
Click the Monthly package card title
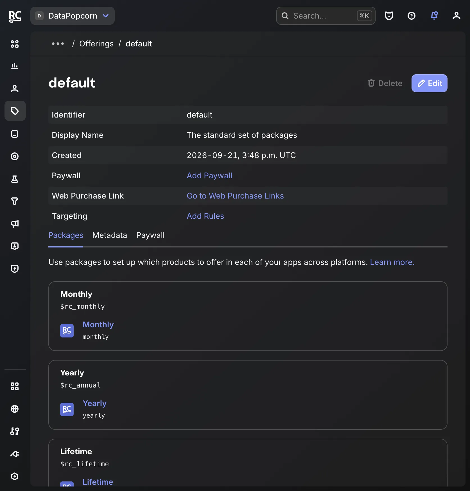click(76, 294)
